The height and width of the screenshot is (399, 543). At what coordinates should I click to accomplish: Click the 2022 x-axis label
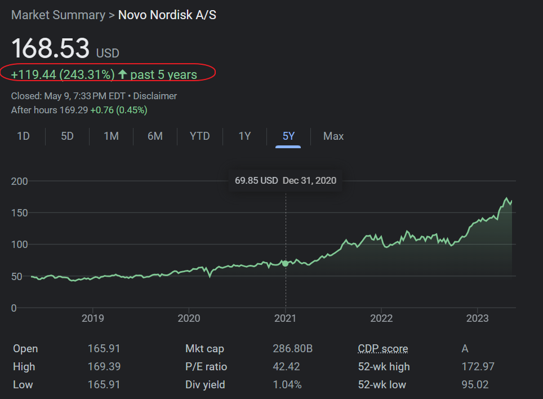point(381,318)
